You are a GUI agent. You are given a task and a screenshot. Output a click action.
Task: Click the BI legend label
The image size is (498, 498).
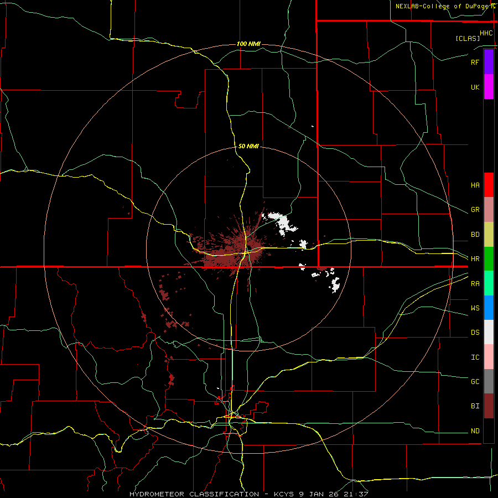point(475,406)
